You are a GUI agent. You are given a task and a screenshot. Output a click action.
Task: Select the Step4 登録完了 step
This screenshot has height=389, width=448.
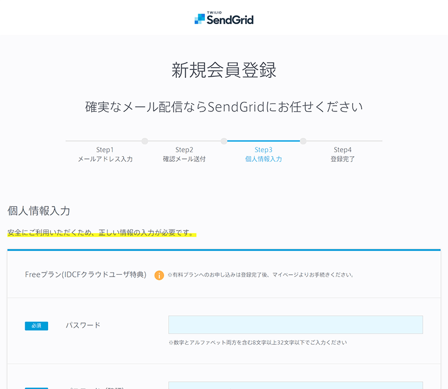pyautogui.click(x=343, y=154)
